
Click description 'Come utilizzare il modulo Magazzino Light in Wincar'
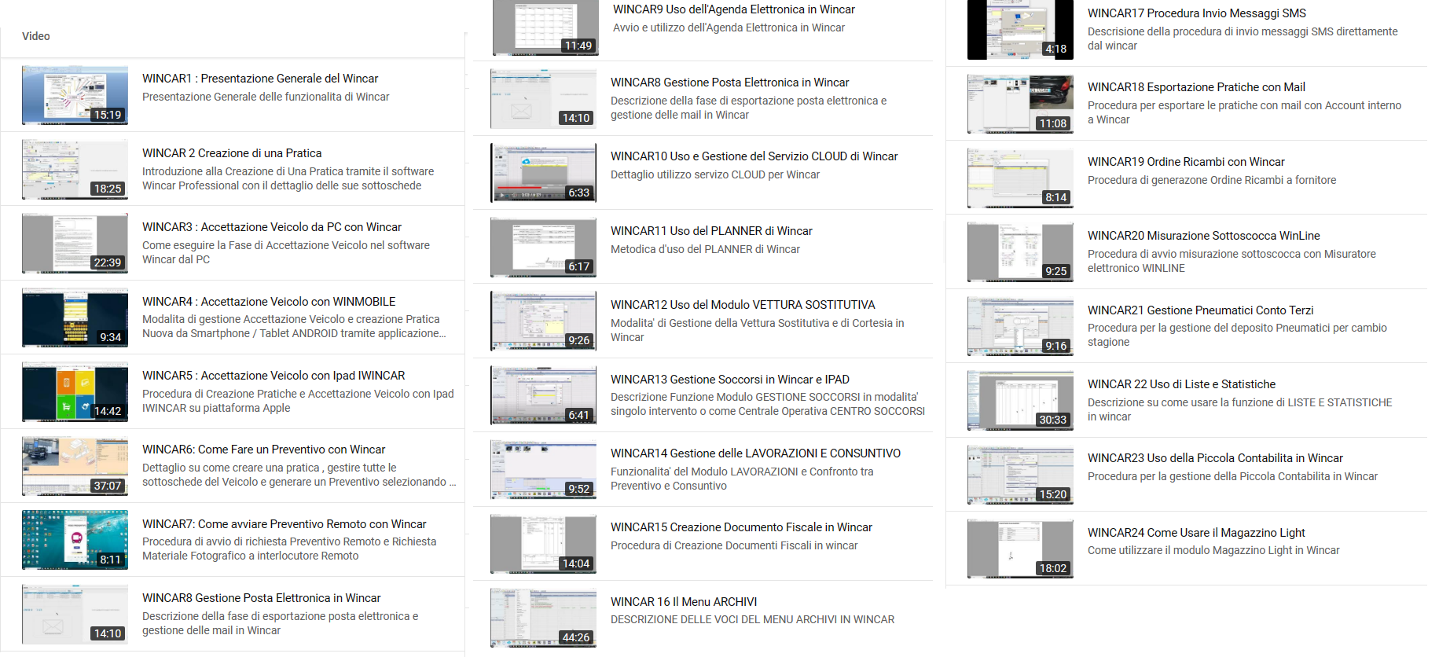tap(1213, 550)
